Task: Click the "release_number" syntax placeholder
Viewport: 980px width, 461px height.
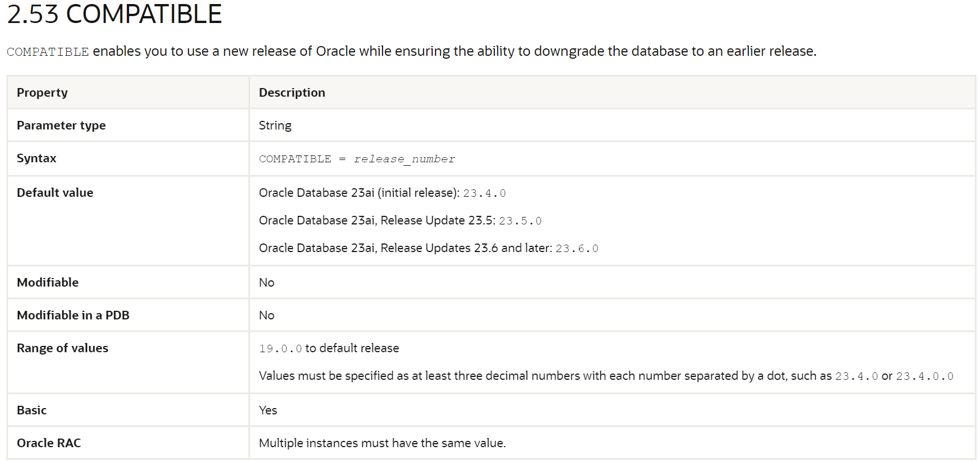Action: pos(404,159)
